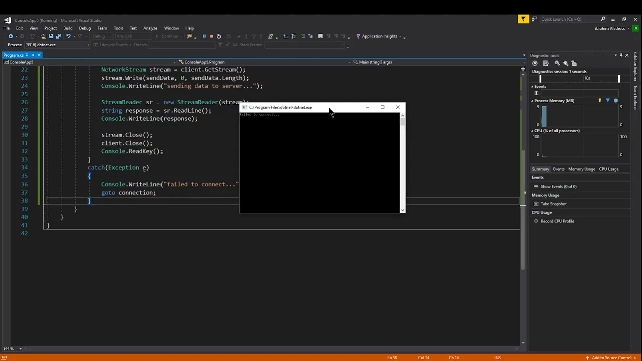Pause debugging with the Break All icon
Image resolution: width=642 pixels, height=361 pixels.
click(x=204, y=36)
